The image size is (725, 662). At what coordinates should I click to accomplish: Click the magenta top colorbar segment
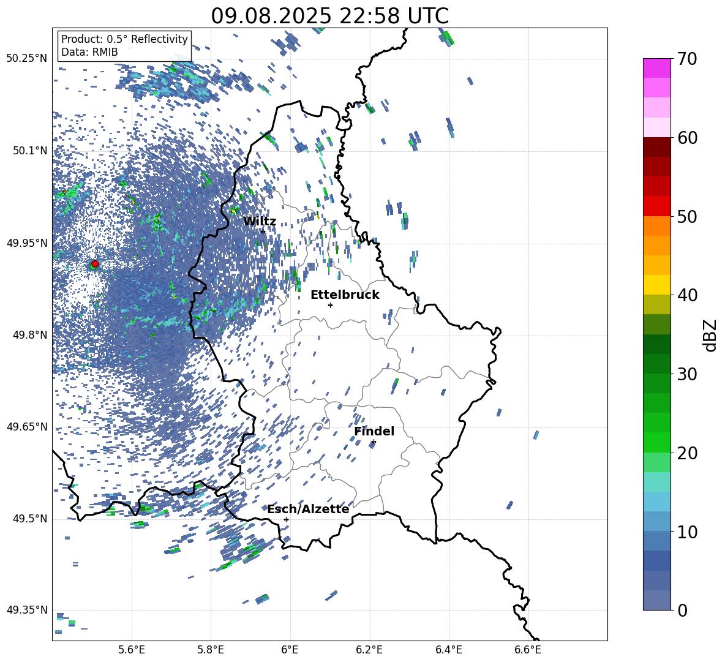[657, 68]
